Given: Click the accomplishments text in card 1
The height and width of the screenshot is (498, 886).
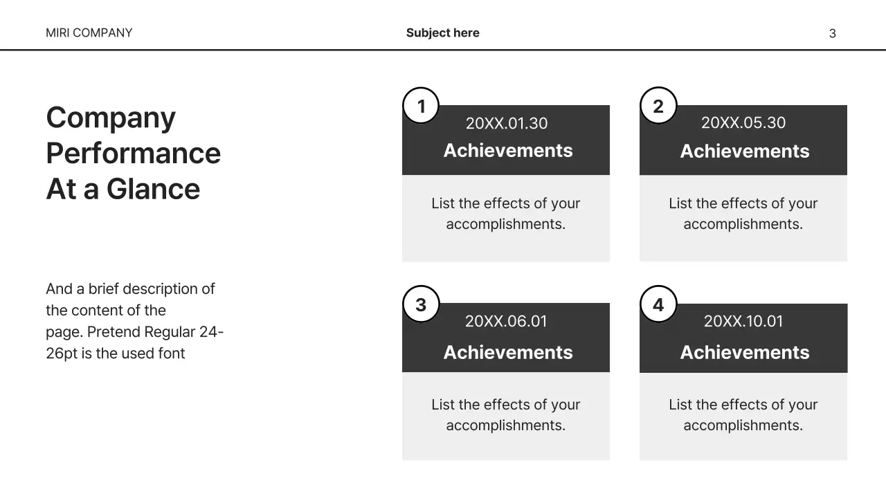Looking at the screenshot, I should click(x=505, y=214).
